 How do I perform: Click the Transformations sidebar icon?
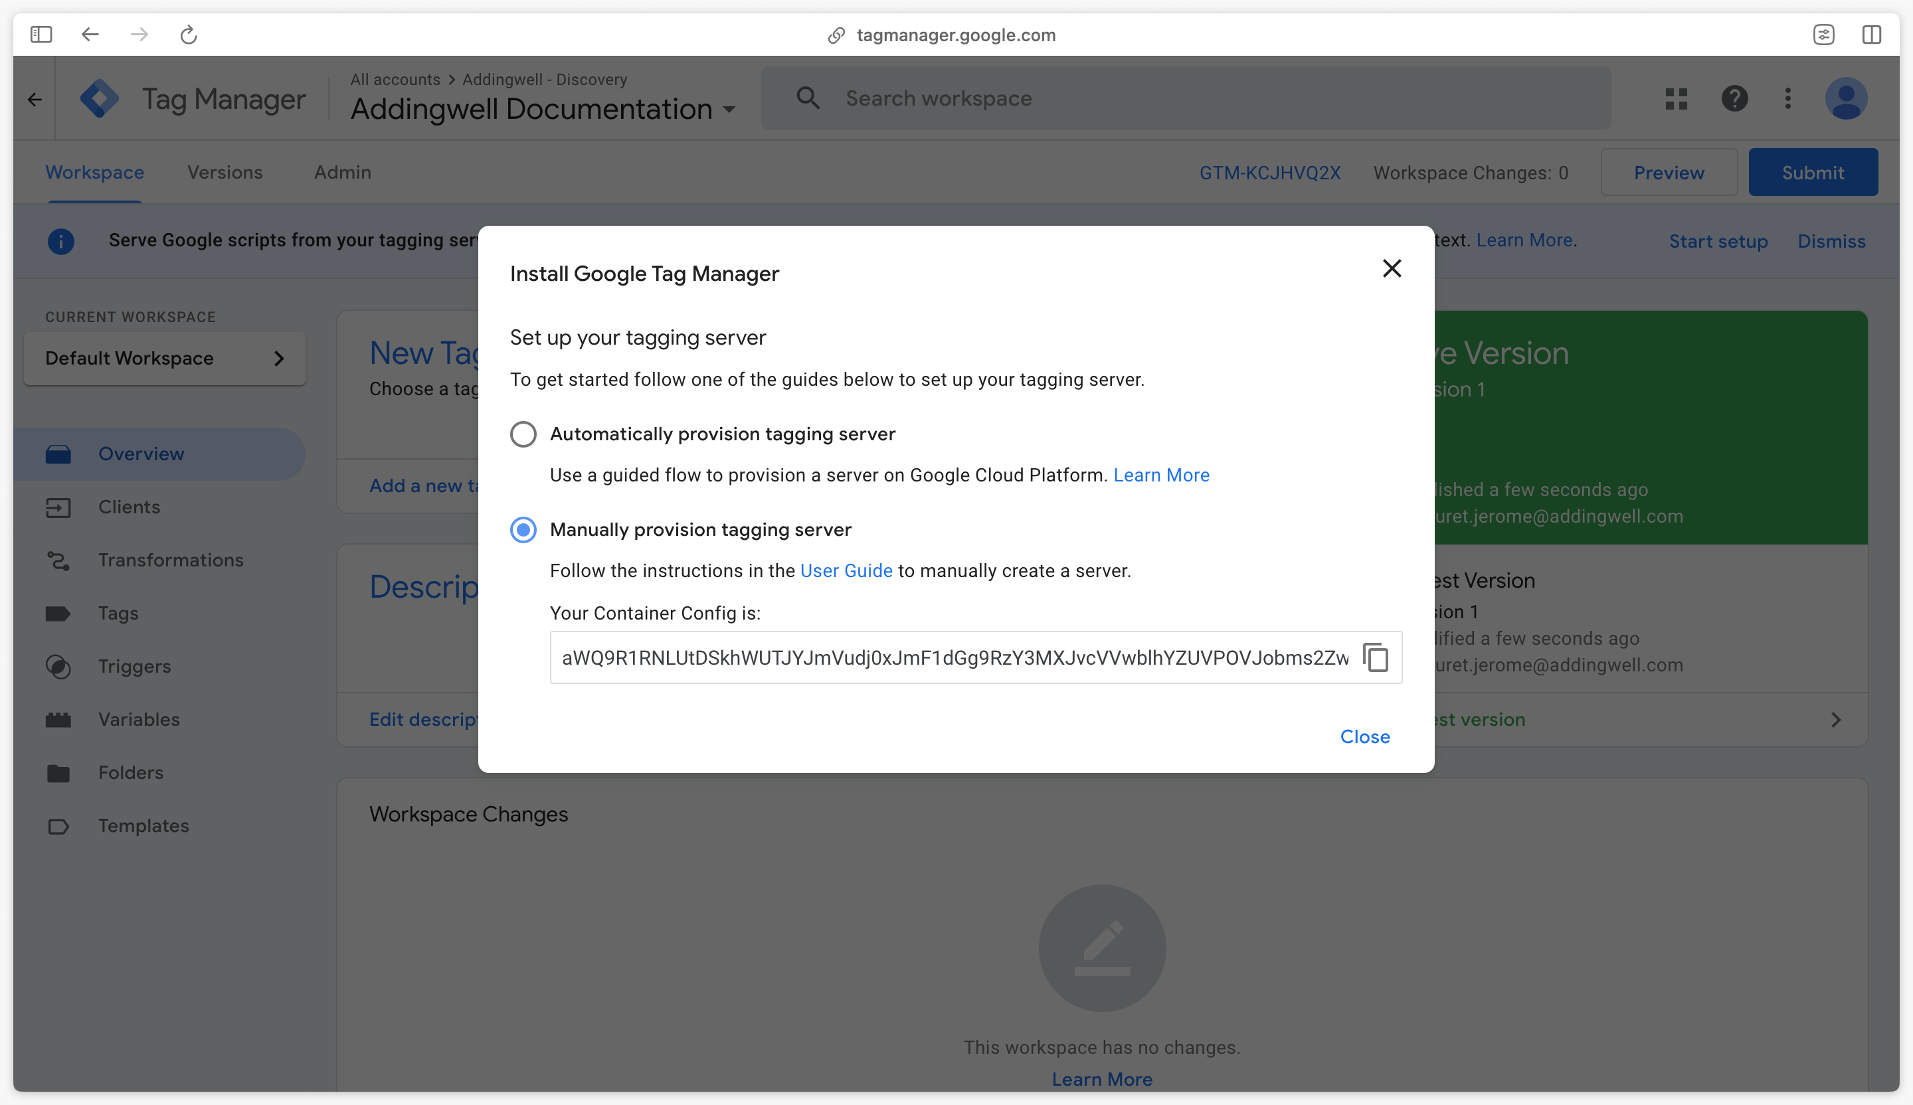point(58,560)
